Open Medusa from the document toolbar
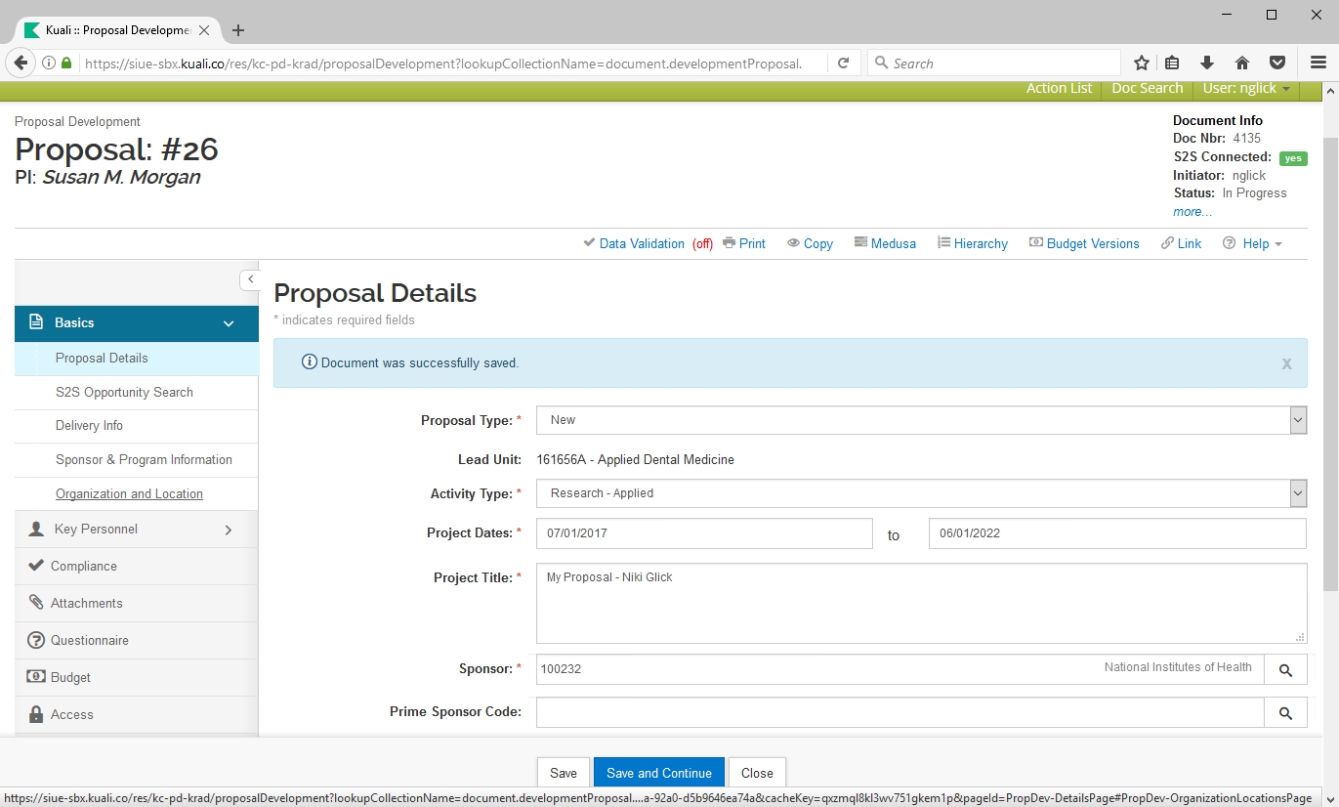 coord(885,243)
